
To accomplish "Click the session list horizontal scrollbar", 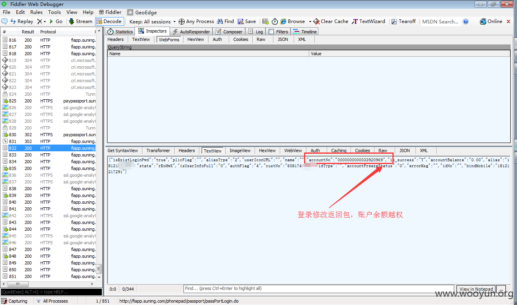I will click(x=48, y=284).
